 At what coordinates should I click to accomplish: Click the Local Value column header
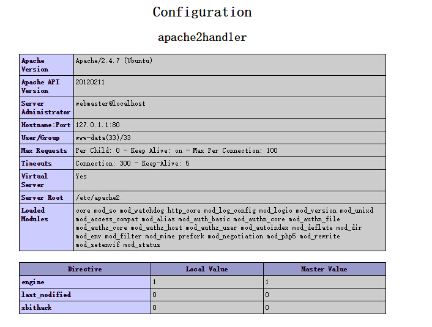[207, 269]
